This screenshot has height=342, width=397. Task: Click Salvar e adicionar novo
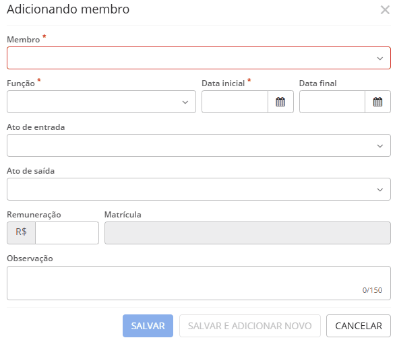coord(250,326)
